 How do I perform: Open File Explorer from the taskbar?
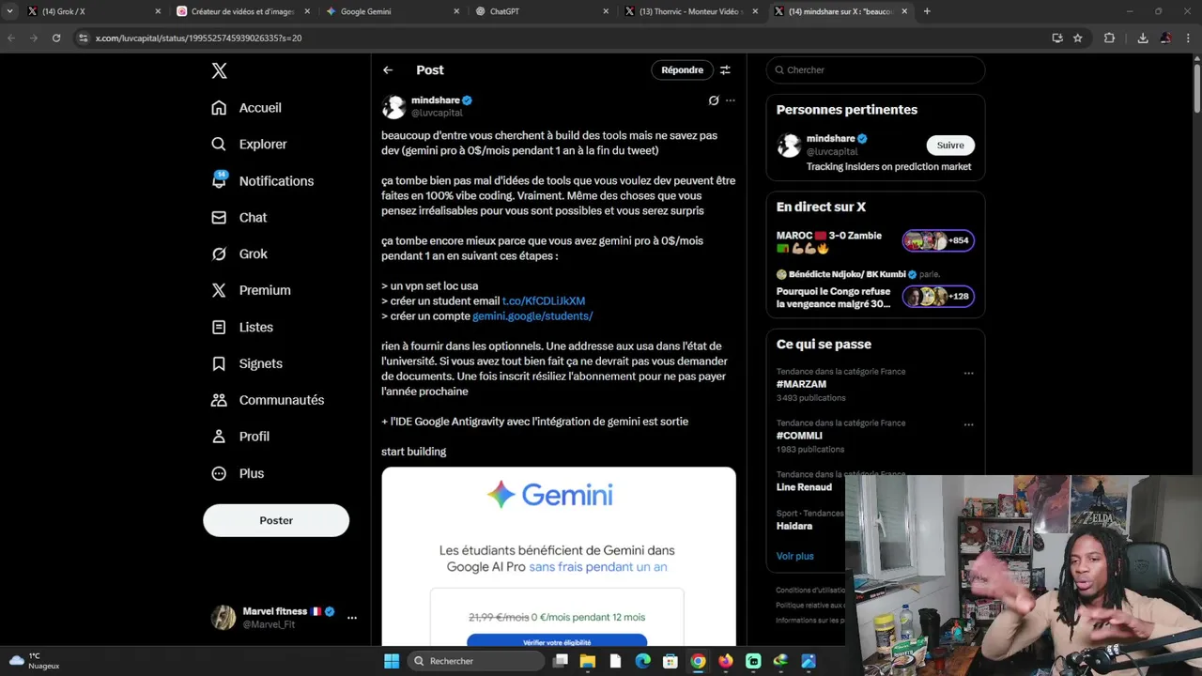pos(588,661)
